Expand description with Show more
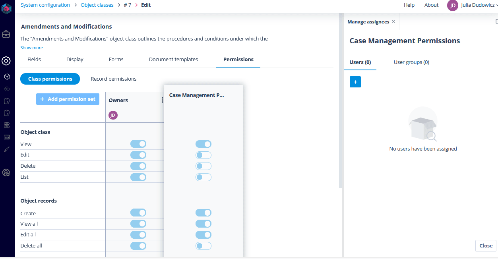 pyautogui.click(x=32, y=48)
